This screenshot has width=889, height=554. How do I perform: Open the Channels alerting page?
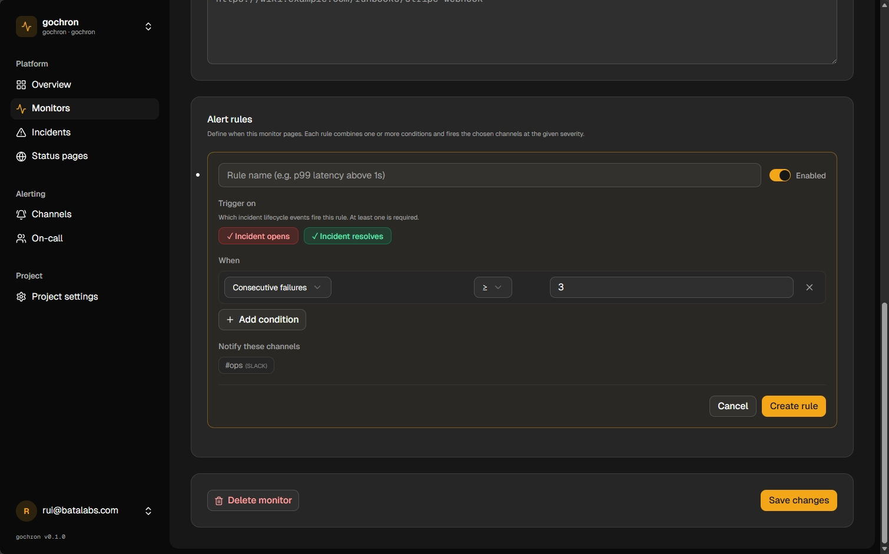85,214
